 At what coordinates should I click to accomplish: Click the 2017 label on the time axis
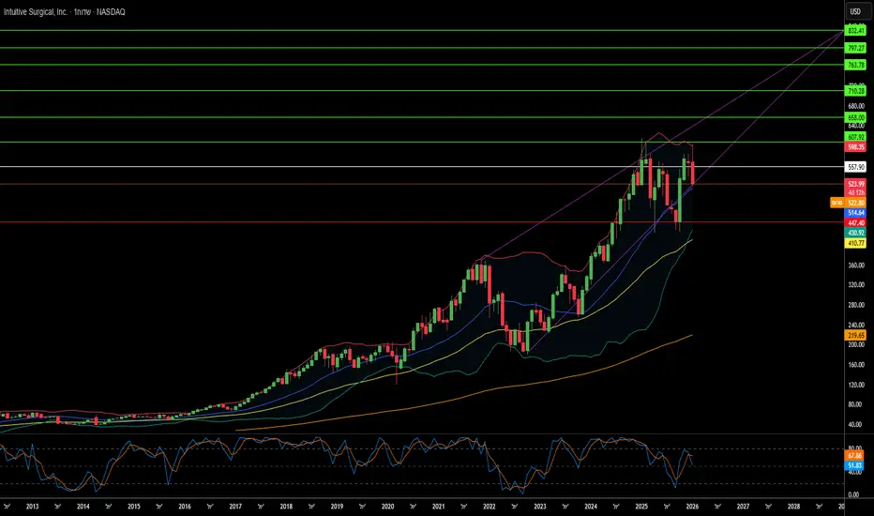[234, 507]
